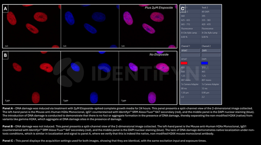Click the '420 - 470' range cell

coord(206,25)
